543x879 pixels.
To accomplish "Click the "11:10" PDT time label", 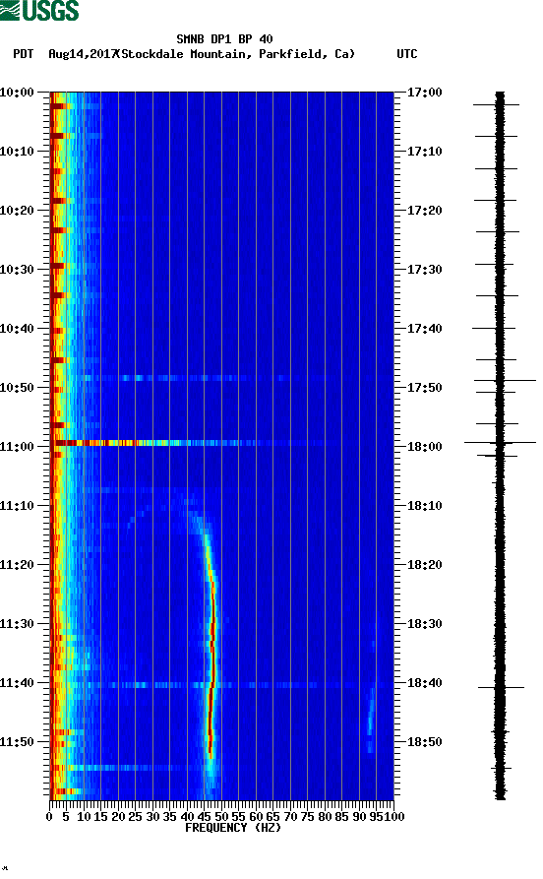I will pyautogui.click(x=17, y=505).
